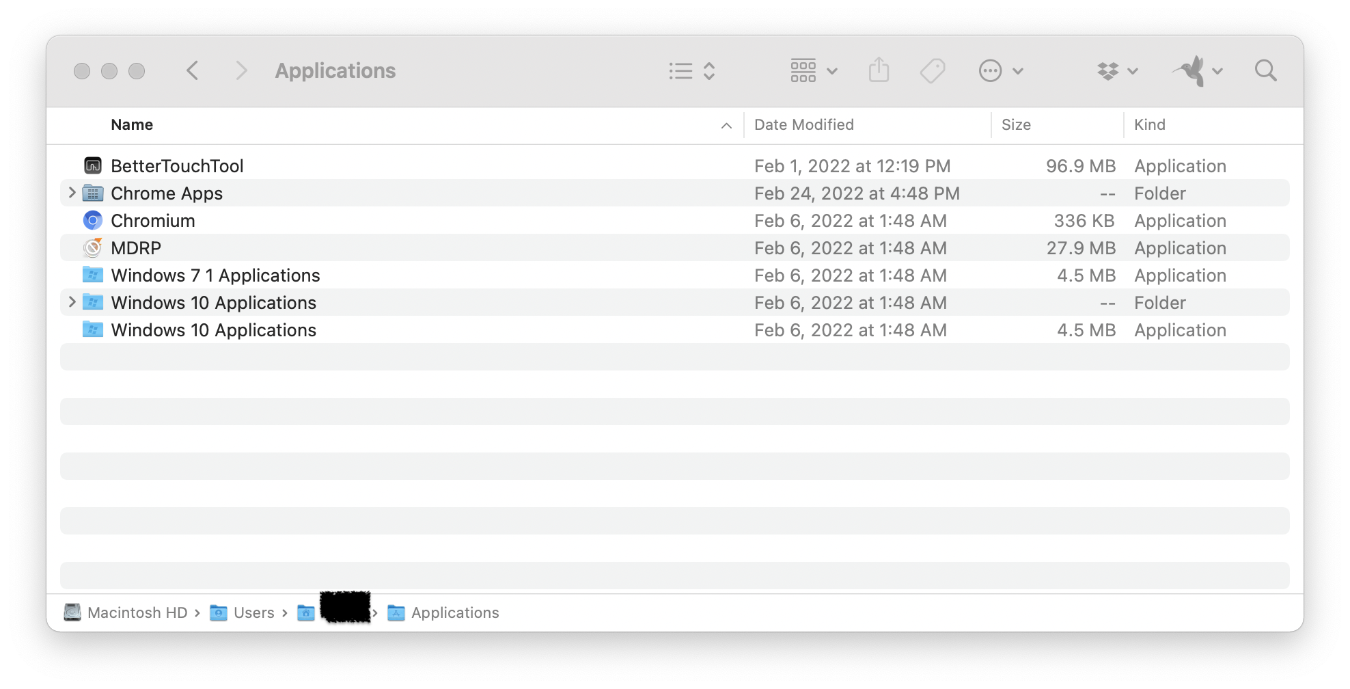Click the Tags toolbar icon
Screen dimensions: 1350x689
coord(933,70)
